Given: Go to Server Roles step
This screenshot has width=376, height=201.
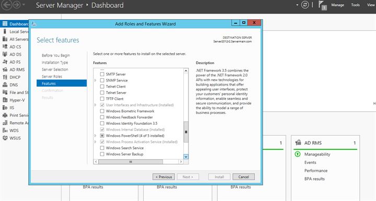Looking at the screenshot, I should pyautogui.click(x=52, y=76).
